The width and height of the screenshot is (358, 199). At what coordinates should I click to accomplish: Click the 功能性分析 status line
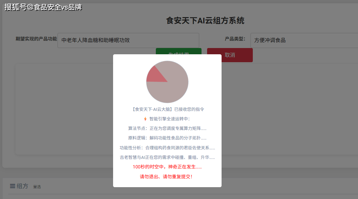[x=167, y=148]
